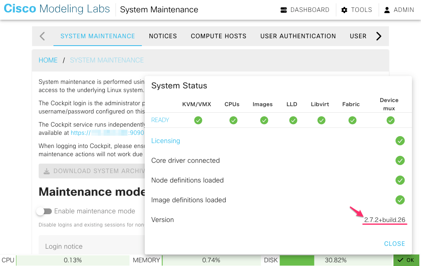
Task: Click the CPUs column header
Action: click(232, 104)
